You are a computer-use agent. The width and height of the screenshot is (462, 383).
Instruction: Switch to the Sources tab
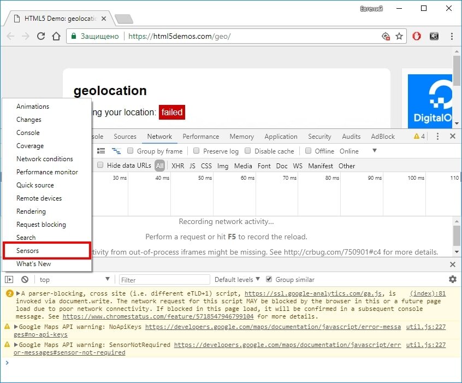click(125, 137)
